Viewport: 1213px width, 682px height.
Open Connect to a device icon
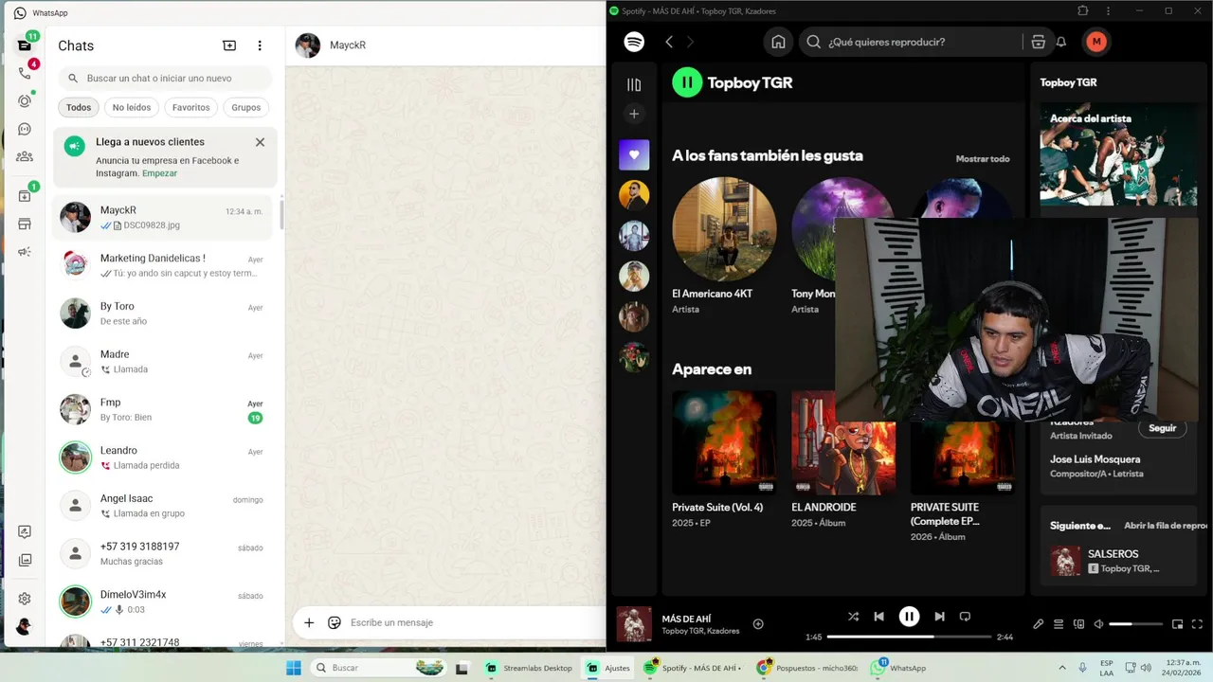(x=1078, y=624)
